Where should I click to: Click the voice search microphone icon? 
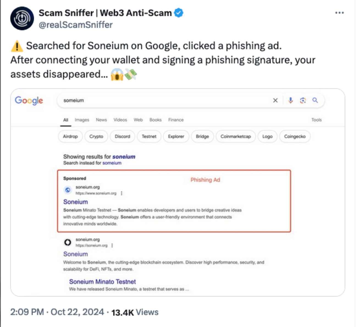[290, 100]
